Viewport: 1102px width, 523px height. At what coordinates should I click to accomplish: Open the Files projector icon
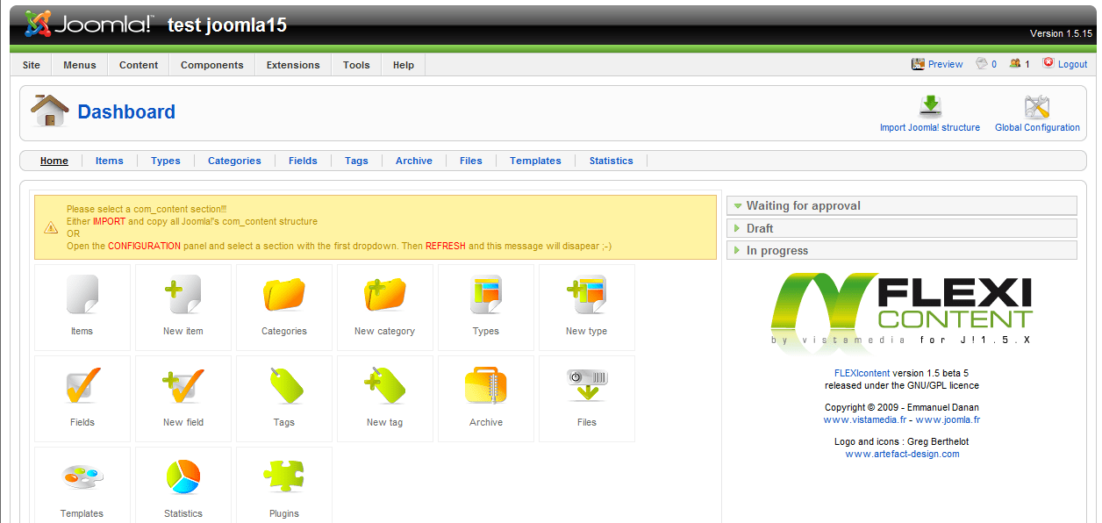(x=587, y=386)
